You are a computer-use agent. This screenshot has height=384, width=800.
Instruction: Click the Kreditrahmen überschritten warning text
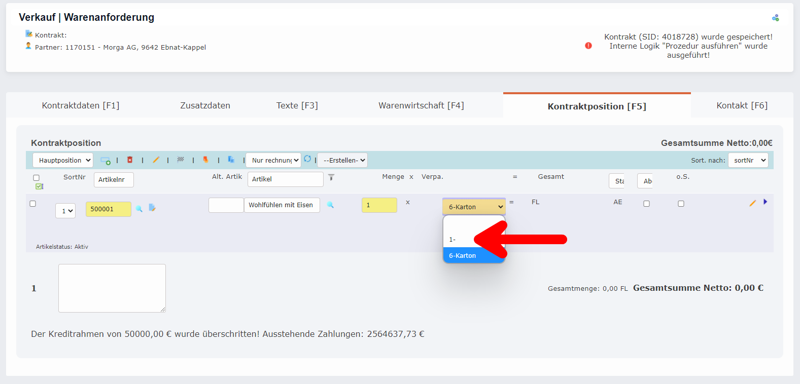pyautogui.click(x=228, y=334)
